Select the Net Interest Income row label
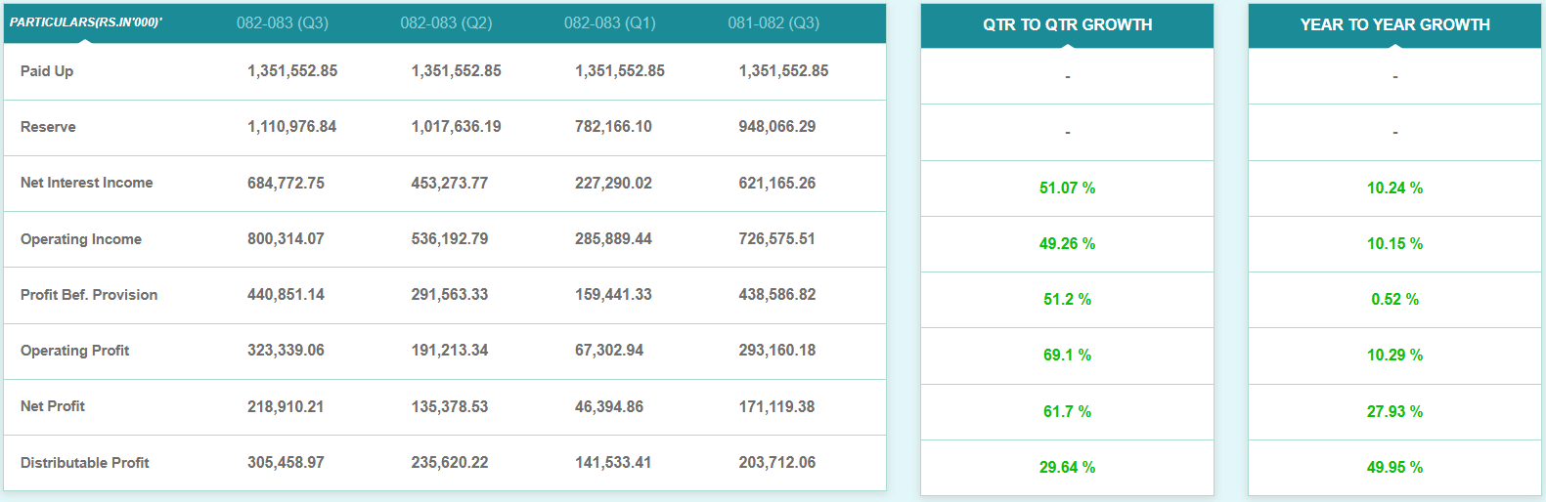Image resolution: width=1546 pixels, height=502 pixels. [x=86, y=183]
